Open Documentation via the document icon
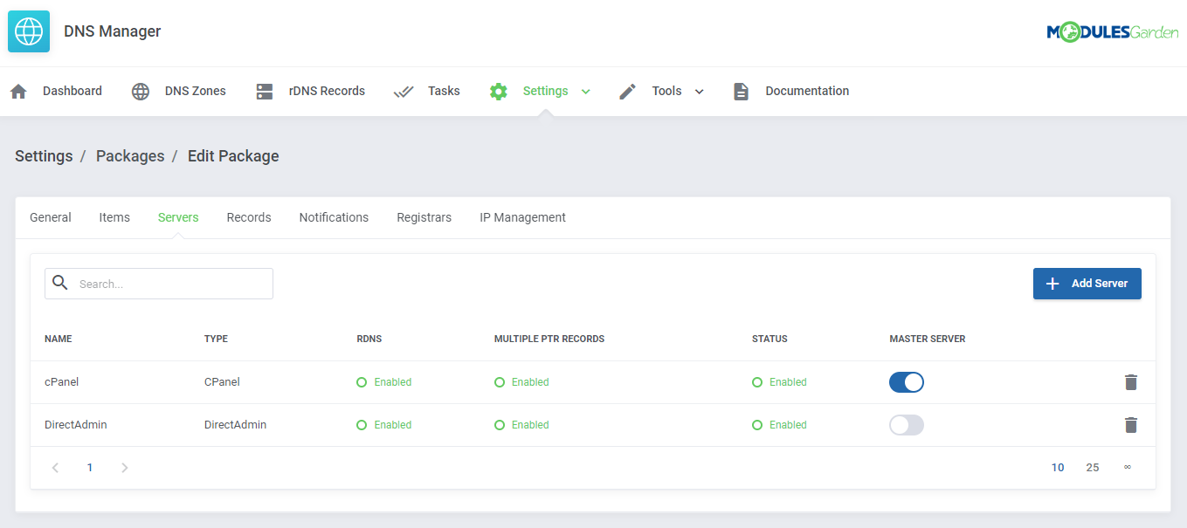The image size is (1187, 528). 741,90
